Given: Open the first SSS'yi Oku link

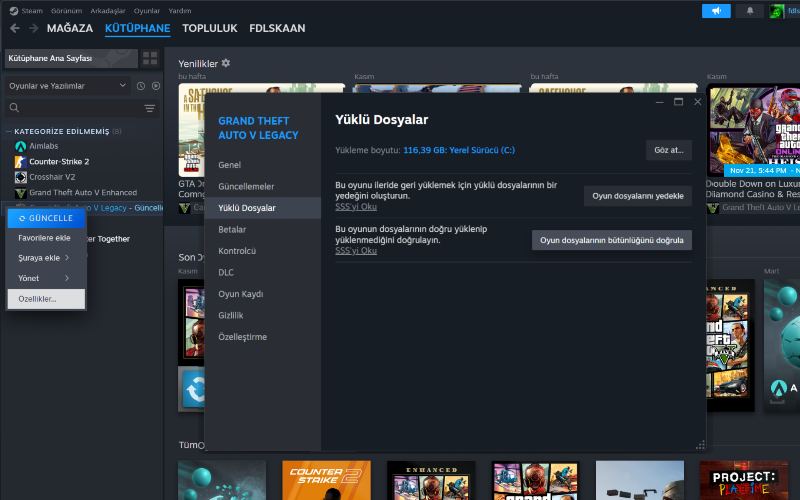Looking at the screenshot, I should (x=356, y=207).
